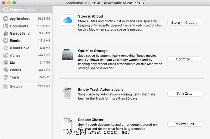
Task: Click the 12.73 GB System size
Action: 44,86
